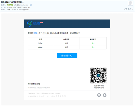Click 申请类别 column header
The image size is (135, 106).
[66, 39]
